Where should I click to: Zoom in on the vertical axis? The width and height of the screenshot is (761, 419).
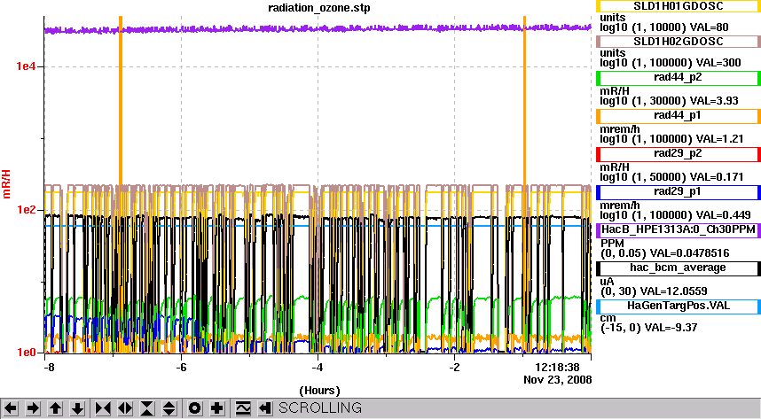(x=147, y=408)
